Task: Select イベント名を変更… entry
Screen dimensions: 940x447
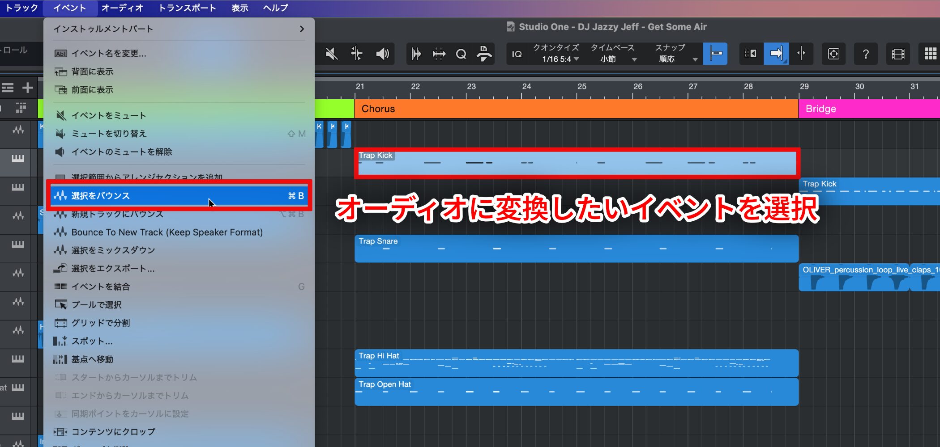Action: tap(179, 53)
